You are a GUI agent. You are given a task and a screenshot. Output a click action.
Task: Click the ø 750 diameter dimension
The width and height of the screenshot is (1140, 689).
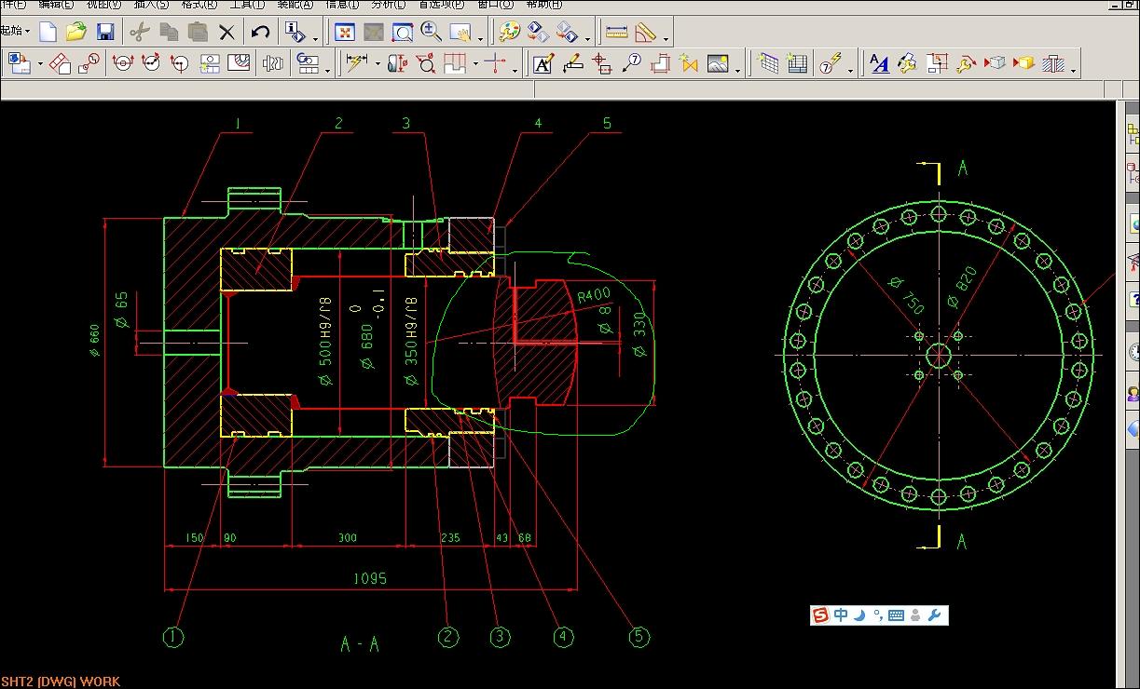coord(908,296)
